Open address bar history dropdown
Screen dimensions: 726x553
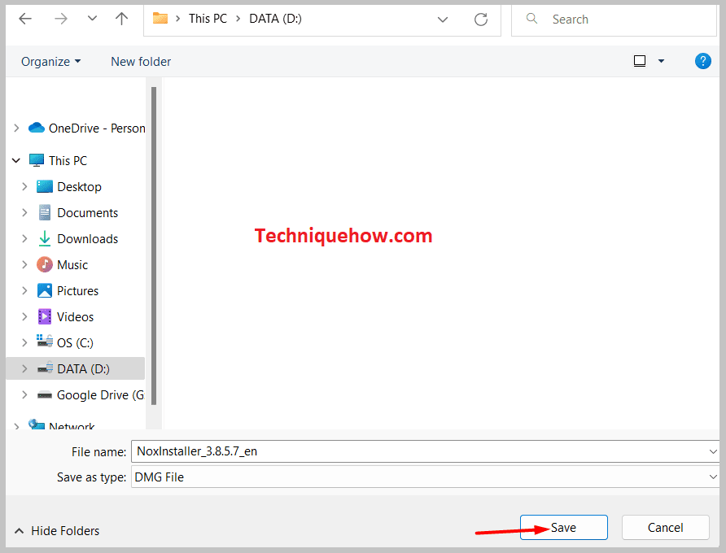tap(443, 20)
